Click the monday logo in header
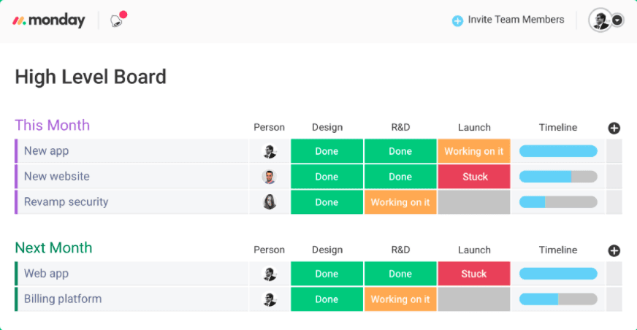The width and height of the screenshot is (637, 330). point(49,20)
